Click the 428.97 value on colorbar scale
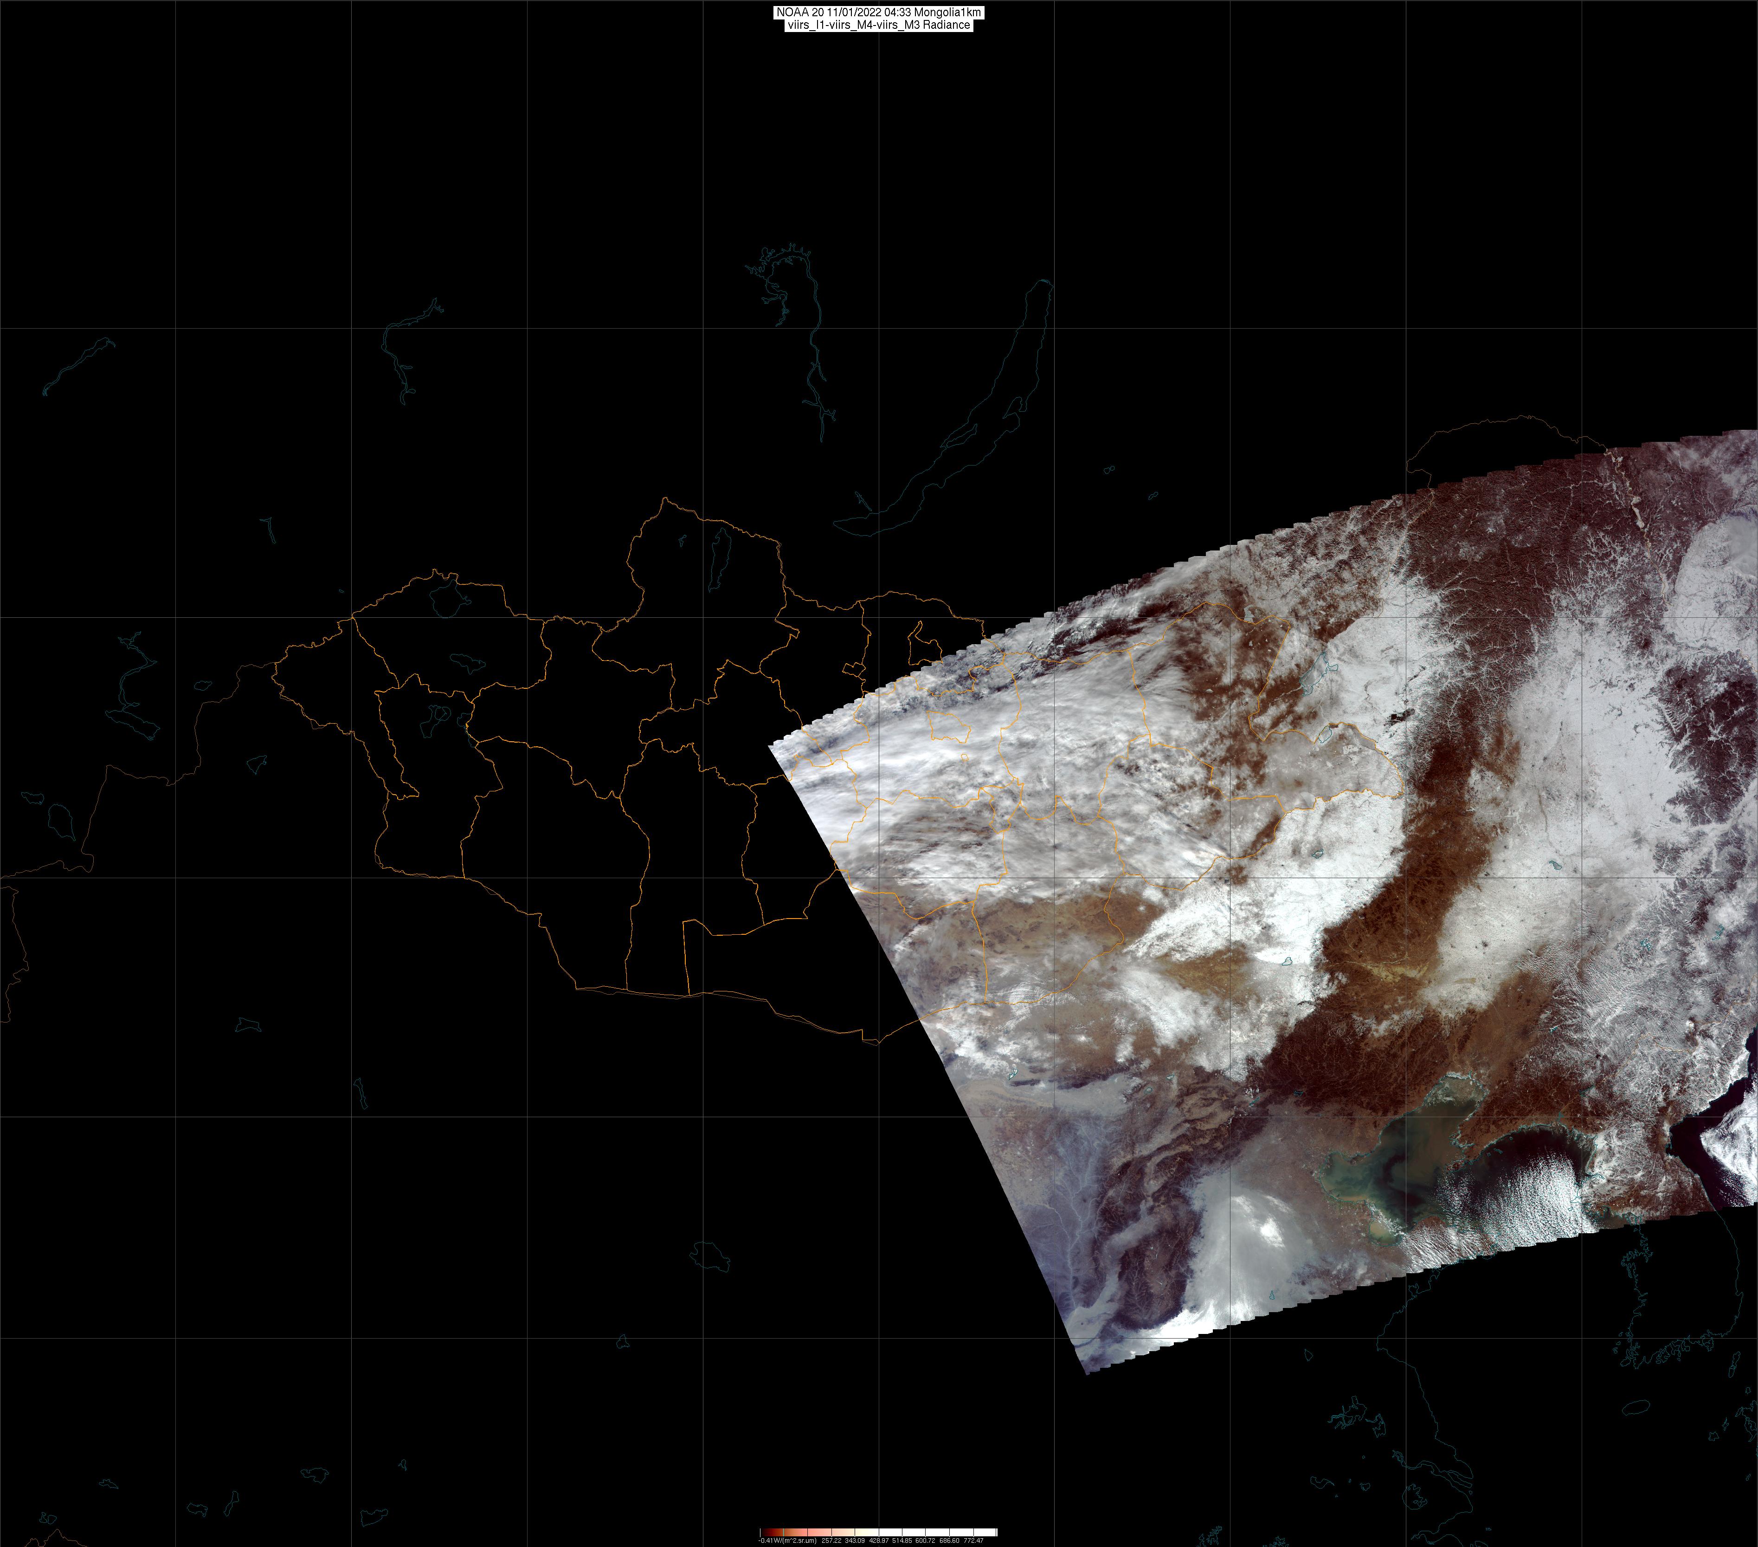Image resolution: width=1758 pixels, height=1547 pixels. pyautogui.click(x=879, y=1540)
